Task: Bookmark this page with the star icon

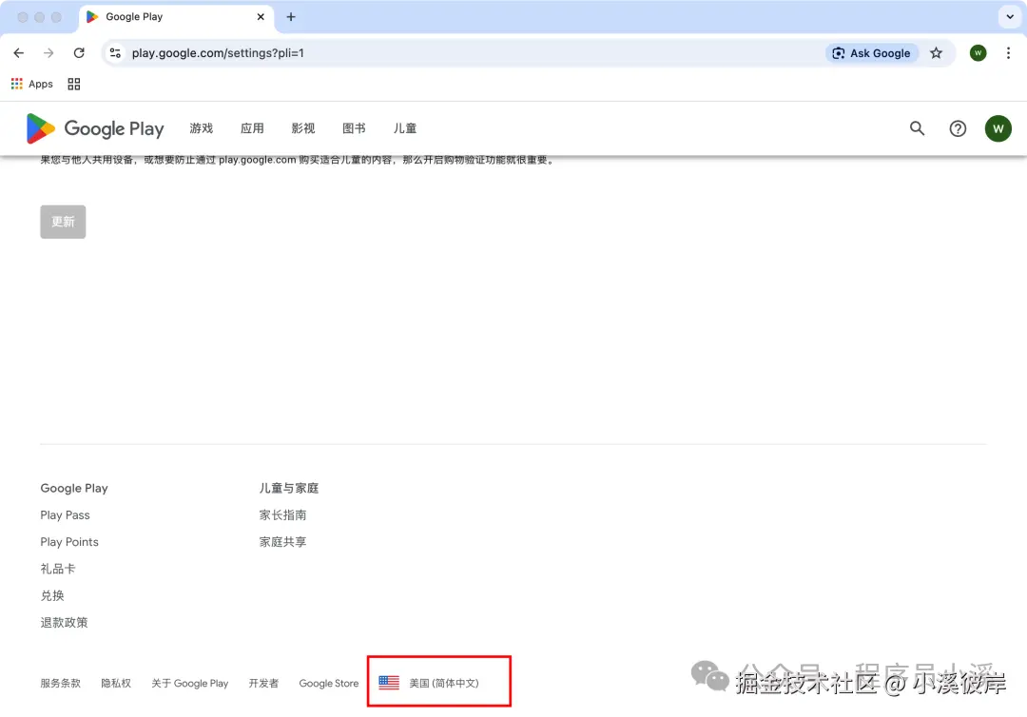Action: pyautogui.click(x=936, y=53)
